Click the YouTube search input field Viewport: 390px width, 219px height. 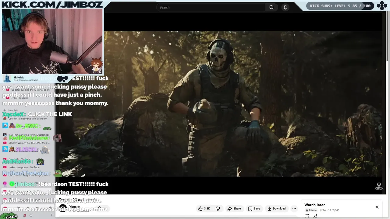(211, 7)
